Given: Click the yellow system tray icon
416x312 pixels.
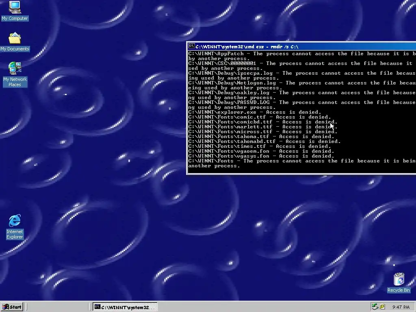Looking at the screenshot, I should pos(382,307).
